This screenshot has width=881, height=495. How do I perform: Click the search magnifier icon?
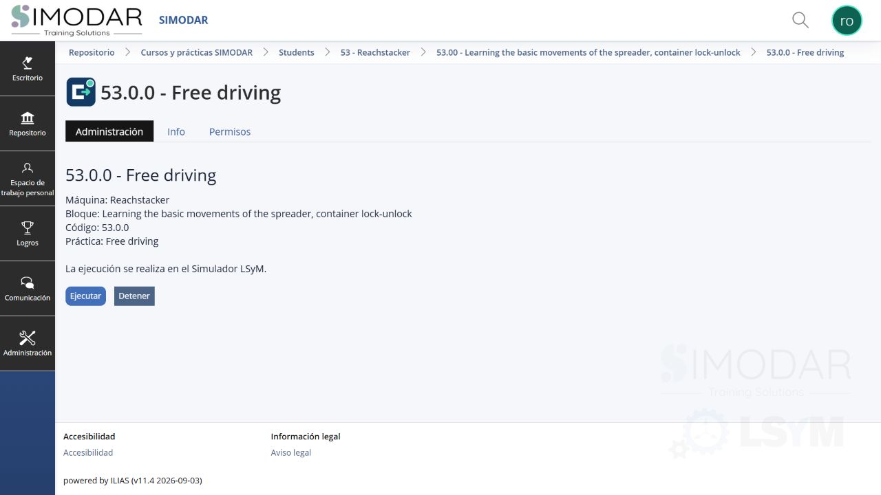(x=800, y=20)
